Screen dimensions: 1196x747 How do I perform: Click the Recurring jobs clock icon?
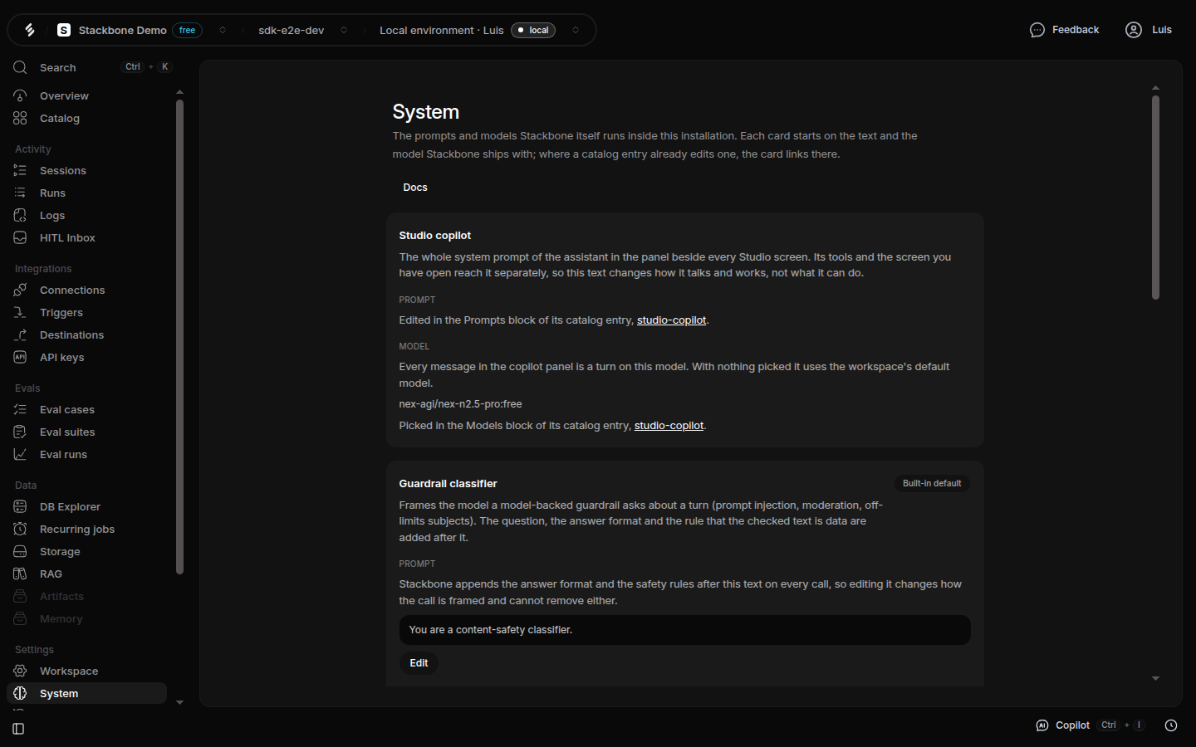click(20, 529)
